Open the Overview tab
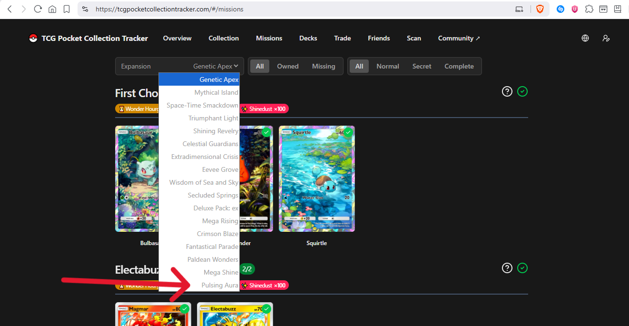629x326 pixels. pos(177,38)
